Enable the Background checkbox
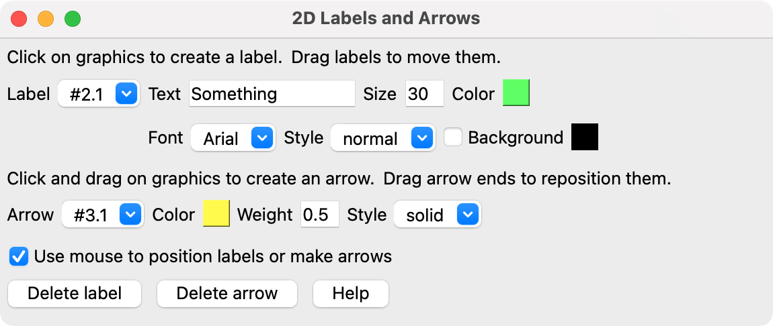The height and width of the screenshot is (326, 773). pyautogui.click(x=453, y=138)
